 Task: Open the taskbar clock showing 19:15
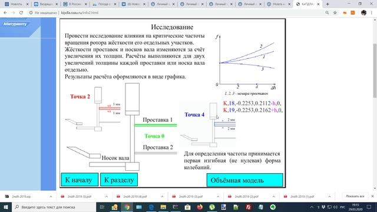356,207
